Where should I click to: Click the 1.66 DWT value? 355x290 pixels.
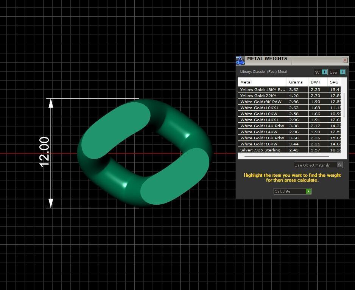coord(315,114)
